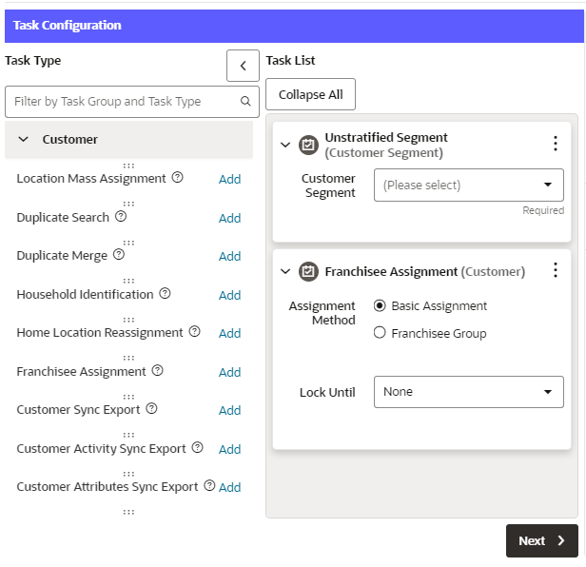
Task: Open the Customer Segment dropdown
Action: pyautogui.click(x=469, y=185)
